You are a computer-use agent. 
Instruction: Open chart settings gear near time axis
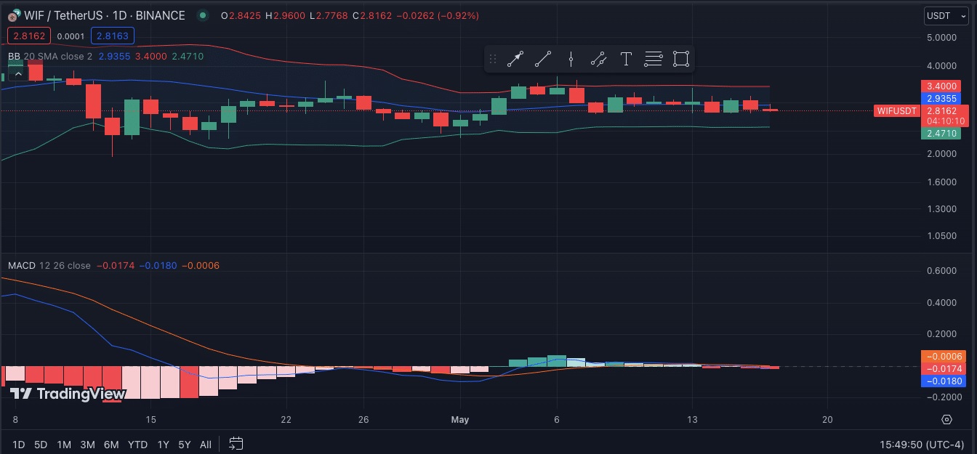946,420
